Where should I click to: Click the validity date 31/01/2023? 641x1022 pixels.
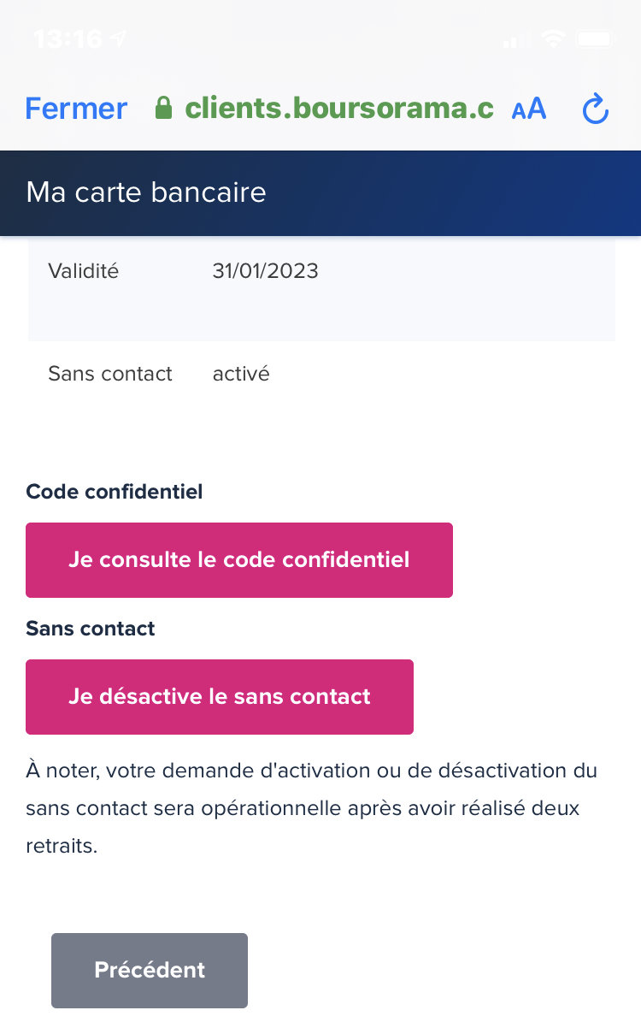click(x=265, y=271)
